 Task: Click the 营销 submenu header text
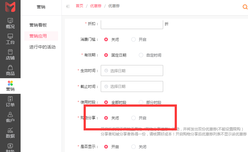pyautogui.click(x=41, y=7)
